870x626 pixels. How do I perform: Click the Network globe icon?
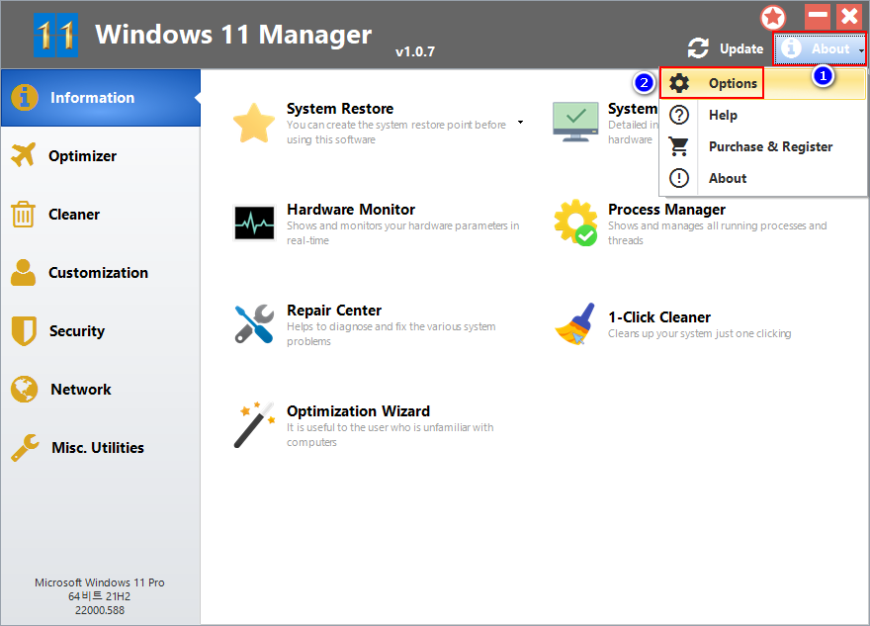click(25, 389)
